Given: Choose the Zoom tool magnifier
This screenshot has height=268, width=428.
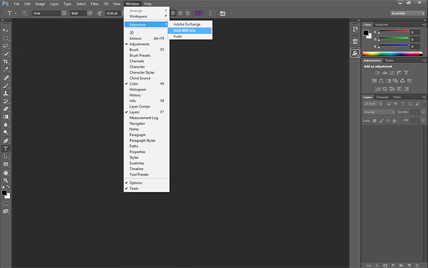Looking at the screenshot, I should click(x=6, y=180).
